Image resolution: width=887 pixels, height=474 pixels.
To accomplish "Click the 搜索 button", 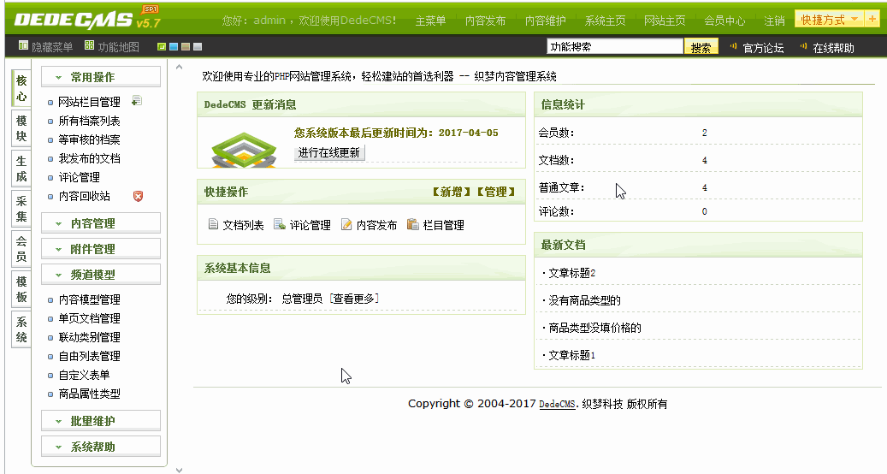I will tap(701, 48).
